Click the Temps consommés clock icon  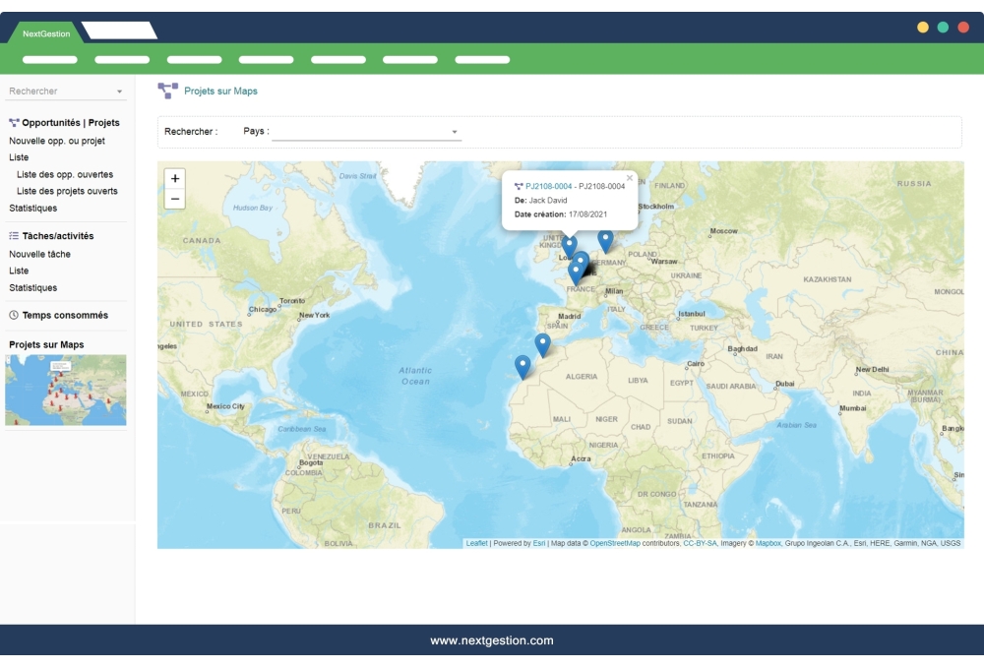[12, 315]
